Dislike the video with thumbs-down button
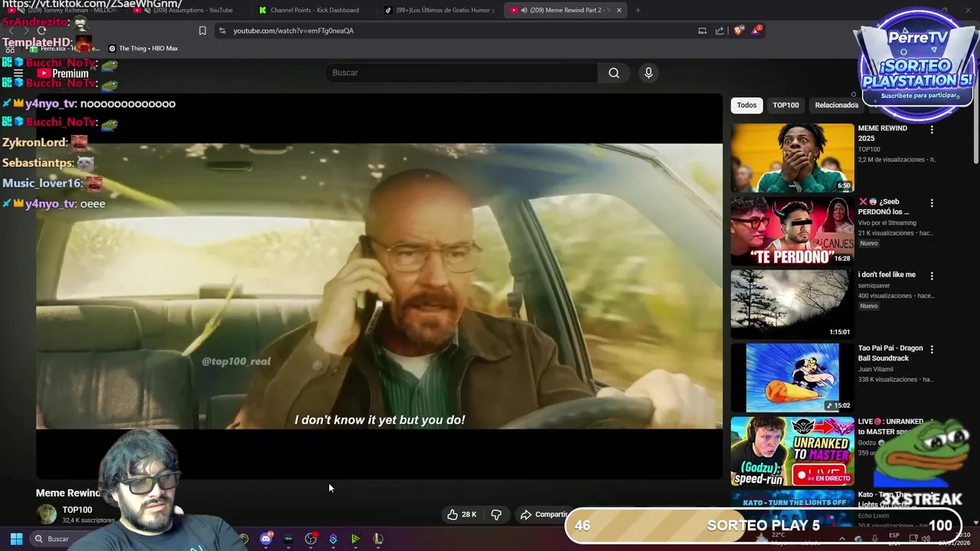Image resolution: width=980 pixels, height=551 pixels. pyautogui.click(x=496, y=514)
